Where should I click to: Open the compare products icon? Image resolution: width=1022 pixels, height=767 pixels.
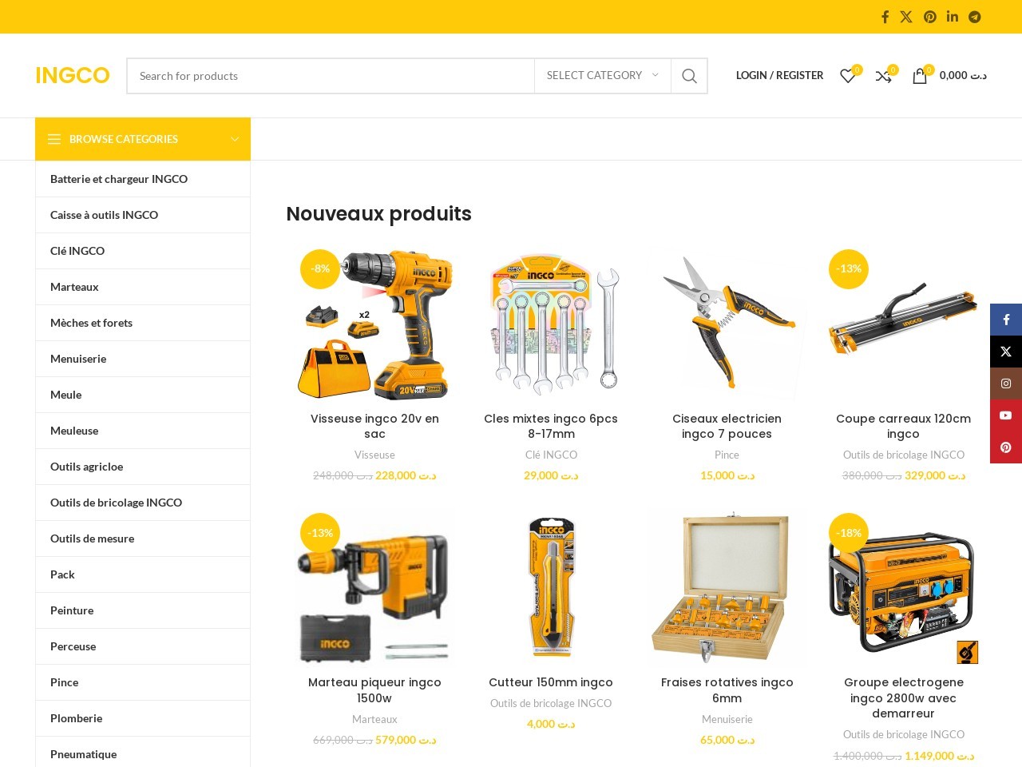click(x=884, y=76)
